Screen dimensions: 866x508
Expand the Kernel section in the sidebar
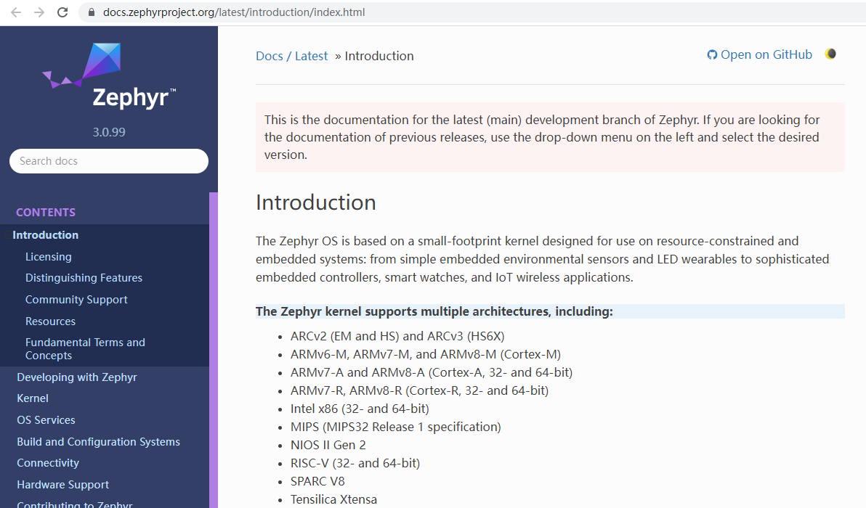click(x=32, y=398)
